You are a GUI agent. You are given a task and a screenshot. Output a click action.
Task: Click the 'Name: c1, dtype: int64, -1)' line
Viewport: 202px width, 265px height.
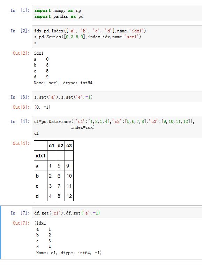click(69, 253)
